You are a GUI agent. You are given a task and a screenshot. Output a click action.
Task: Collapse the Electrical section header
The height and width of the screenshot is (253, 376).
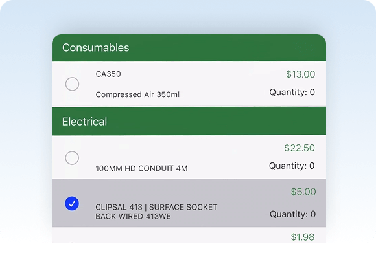click(189, 122)
